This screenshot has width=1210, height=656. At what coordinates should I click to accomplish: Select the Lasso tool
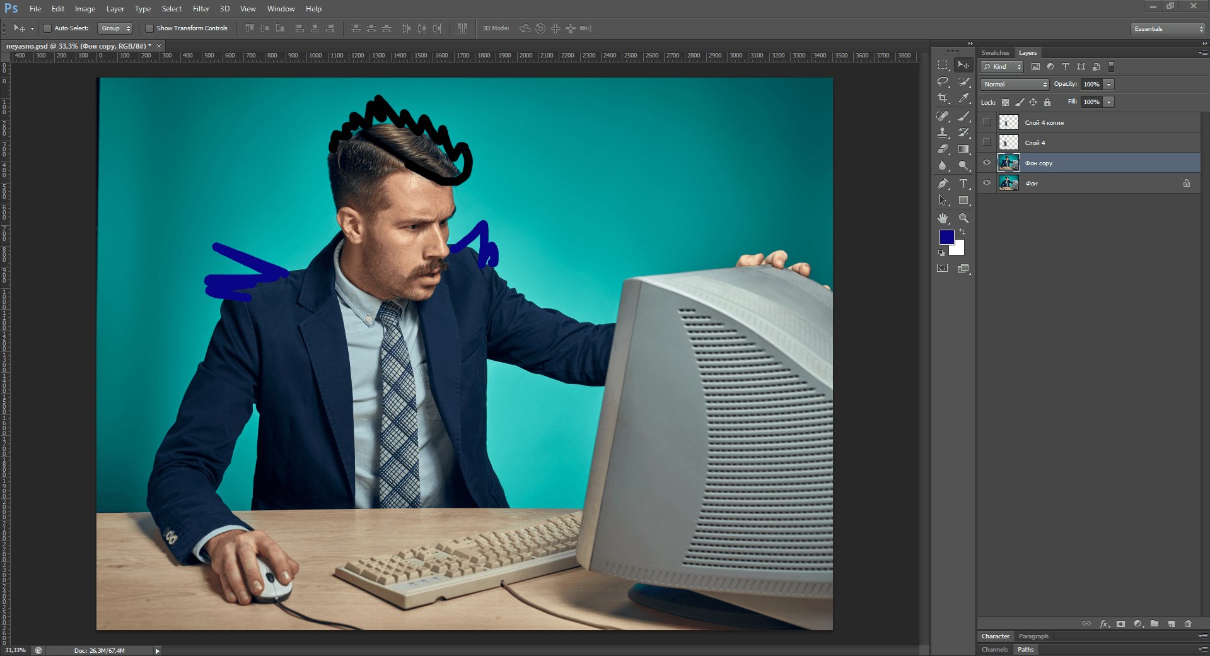point(943,81)
